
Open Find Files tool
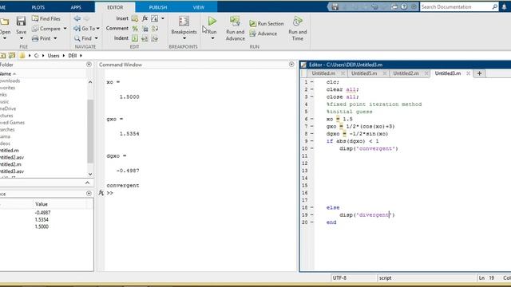(x=46, y=19)
